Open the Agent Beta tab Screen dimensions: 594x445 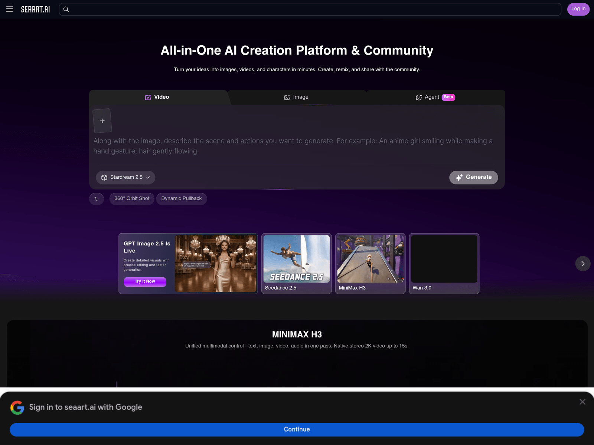click(x=435, y=97)
